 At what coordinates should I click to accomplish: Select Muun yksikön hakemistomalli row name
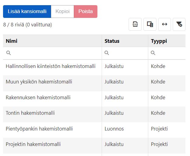click(39, 82)
